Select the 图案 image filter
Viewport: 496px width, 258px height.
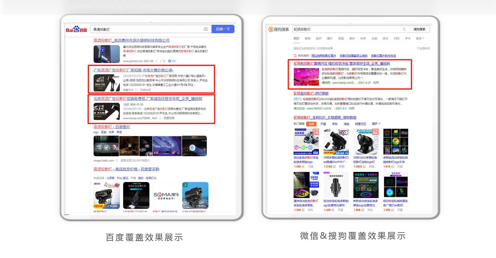(x=104, y=132)
